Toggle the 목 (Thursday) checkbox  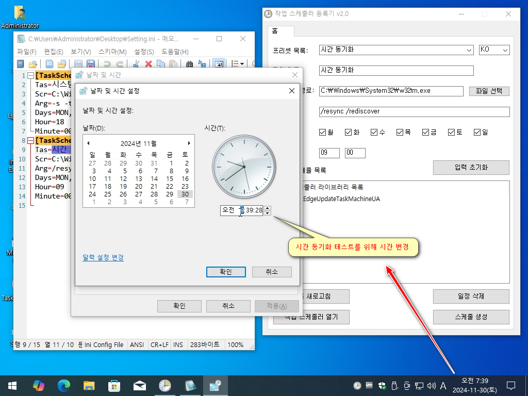(400, 133)
